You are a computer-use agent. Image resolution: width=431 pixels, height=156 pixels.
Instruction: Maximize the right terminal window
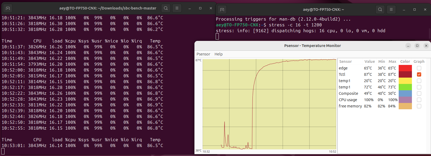(x=415, y=10)
